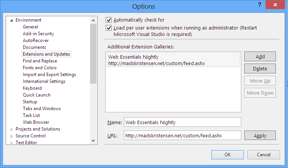Expand the Source Control node
This screenshot has height=168, width=288.
[11, 136]
